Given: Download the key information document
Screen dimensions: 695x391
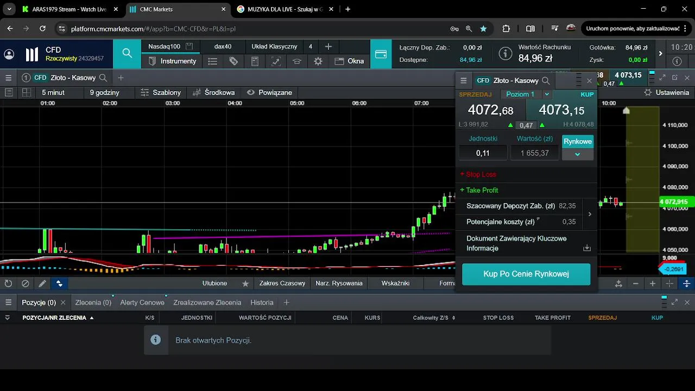Looking at the screenshot, I should coord(587,248).
